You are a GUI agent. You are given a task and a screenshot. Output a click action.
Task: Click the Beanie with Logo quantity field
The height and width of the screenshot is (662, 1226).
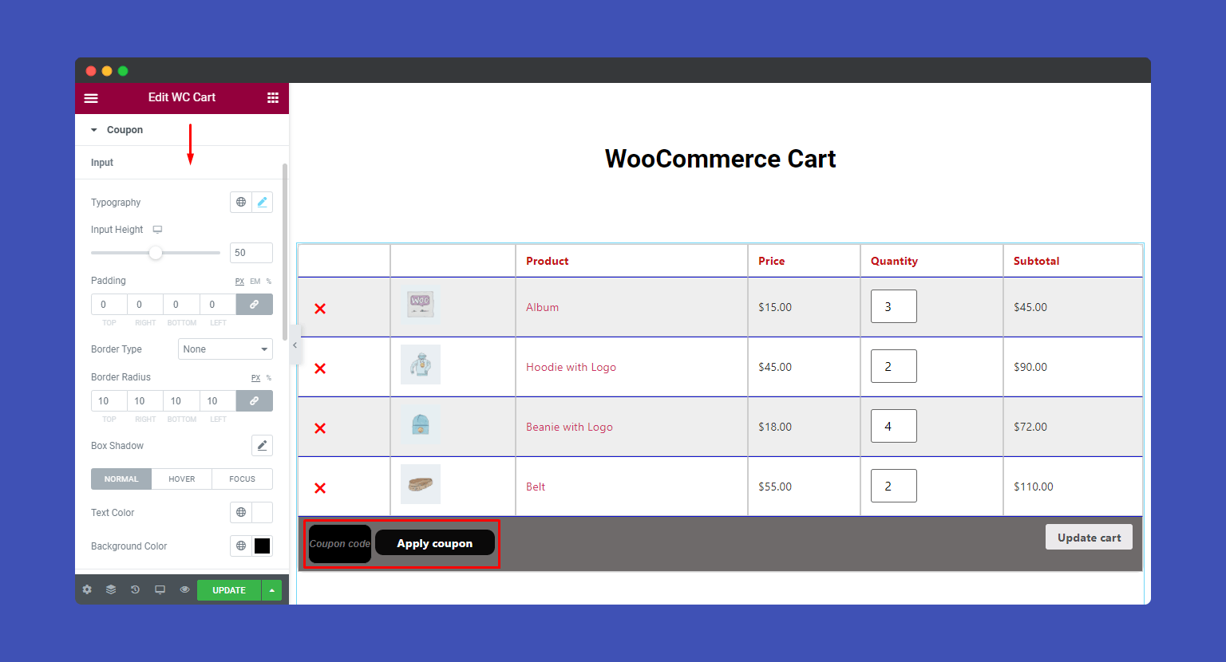point(894,426)
